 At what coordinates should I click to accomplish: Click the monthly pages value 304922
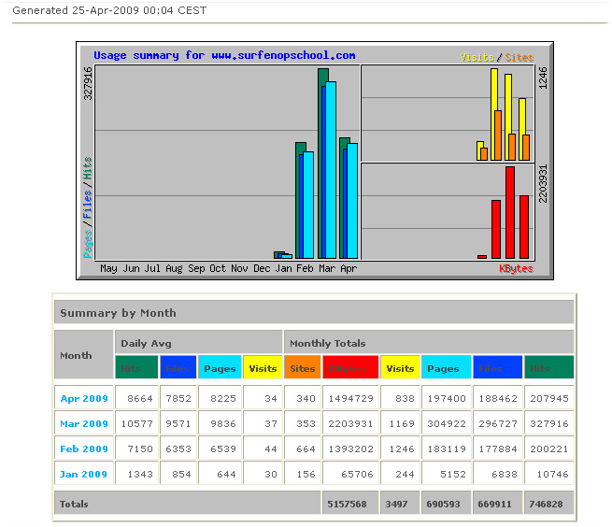447,423
